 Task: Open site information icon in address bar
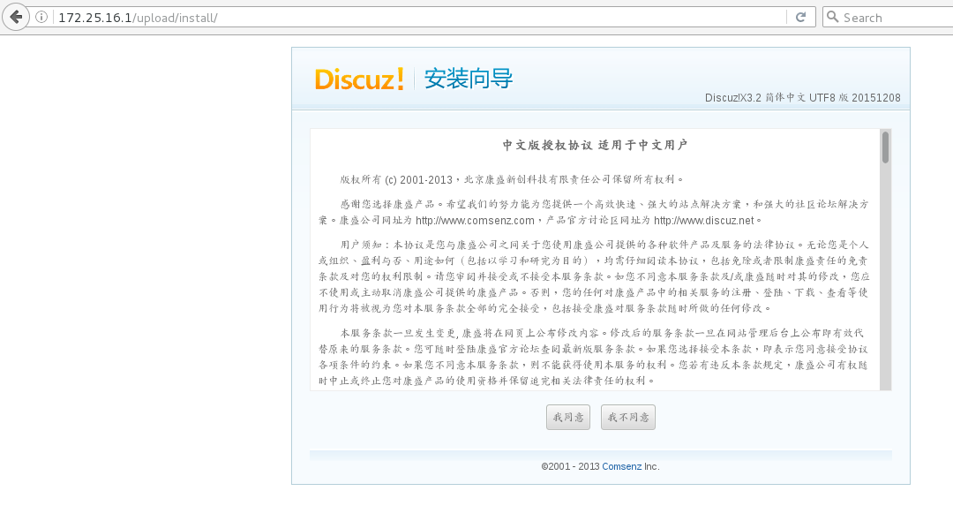(x=41, y=17)
